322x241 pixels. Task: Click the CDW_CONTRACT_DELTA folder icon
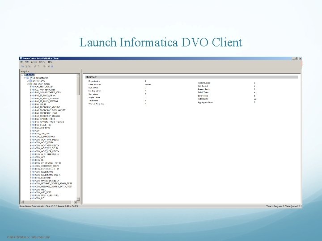(x=33, y=166)
